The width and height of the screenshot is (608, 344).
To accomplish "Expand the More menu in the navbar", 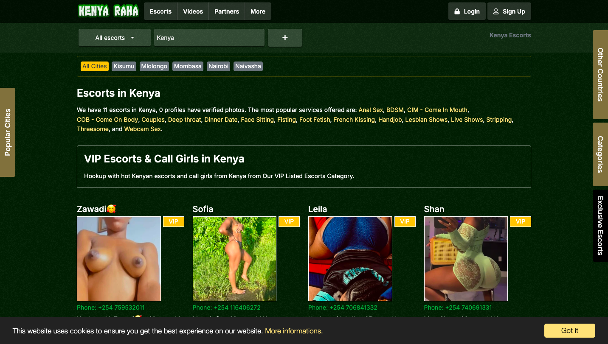I will pos(258,11).
